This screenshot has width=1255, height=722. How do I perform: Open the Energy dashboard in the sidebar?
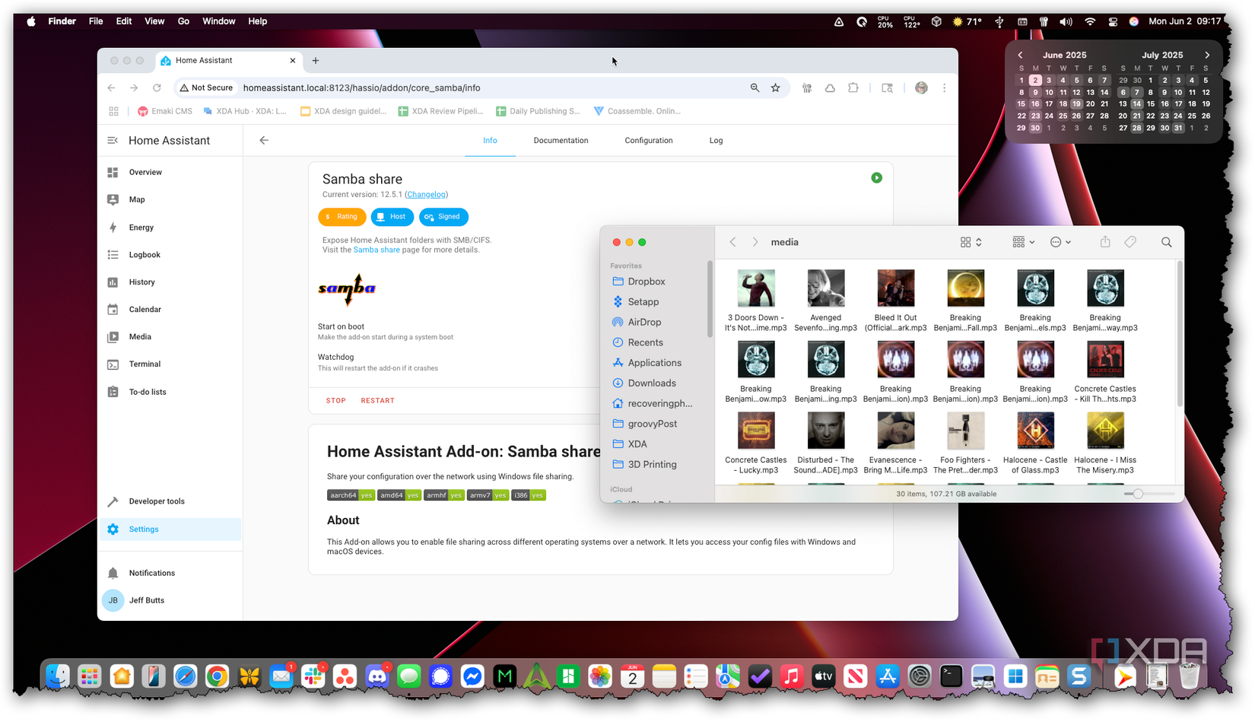(140, 227)
